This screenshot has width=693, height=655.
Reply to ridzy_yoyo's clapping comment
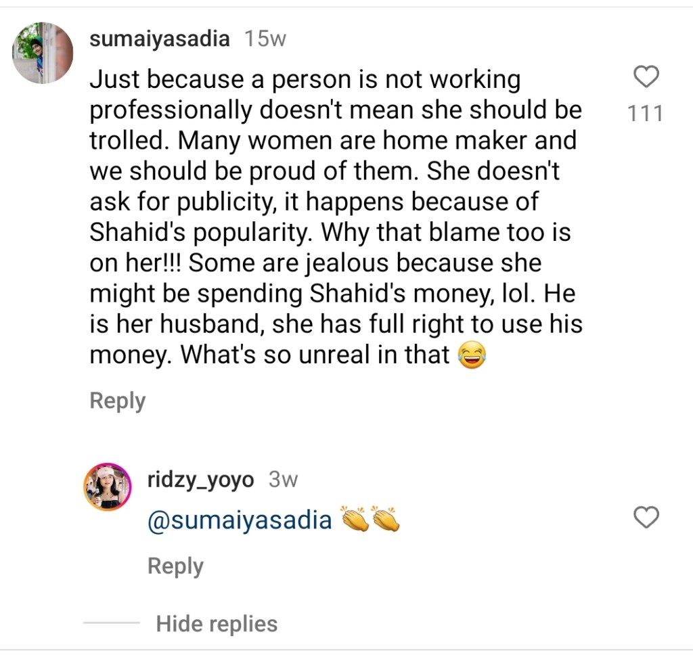point(175,566)
